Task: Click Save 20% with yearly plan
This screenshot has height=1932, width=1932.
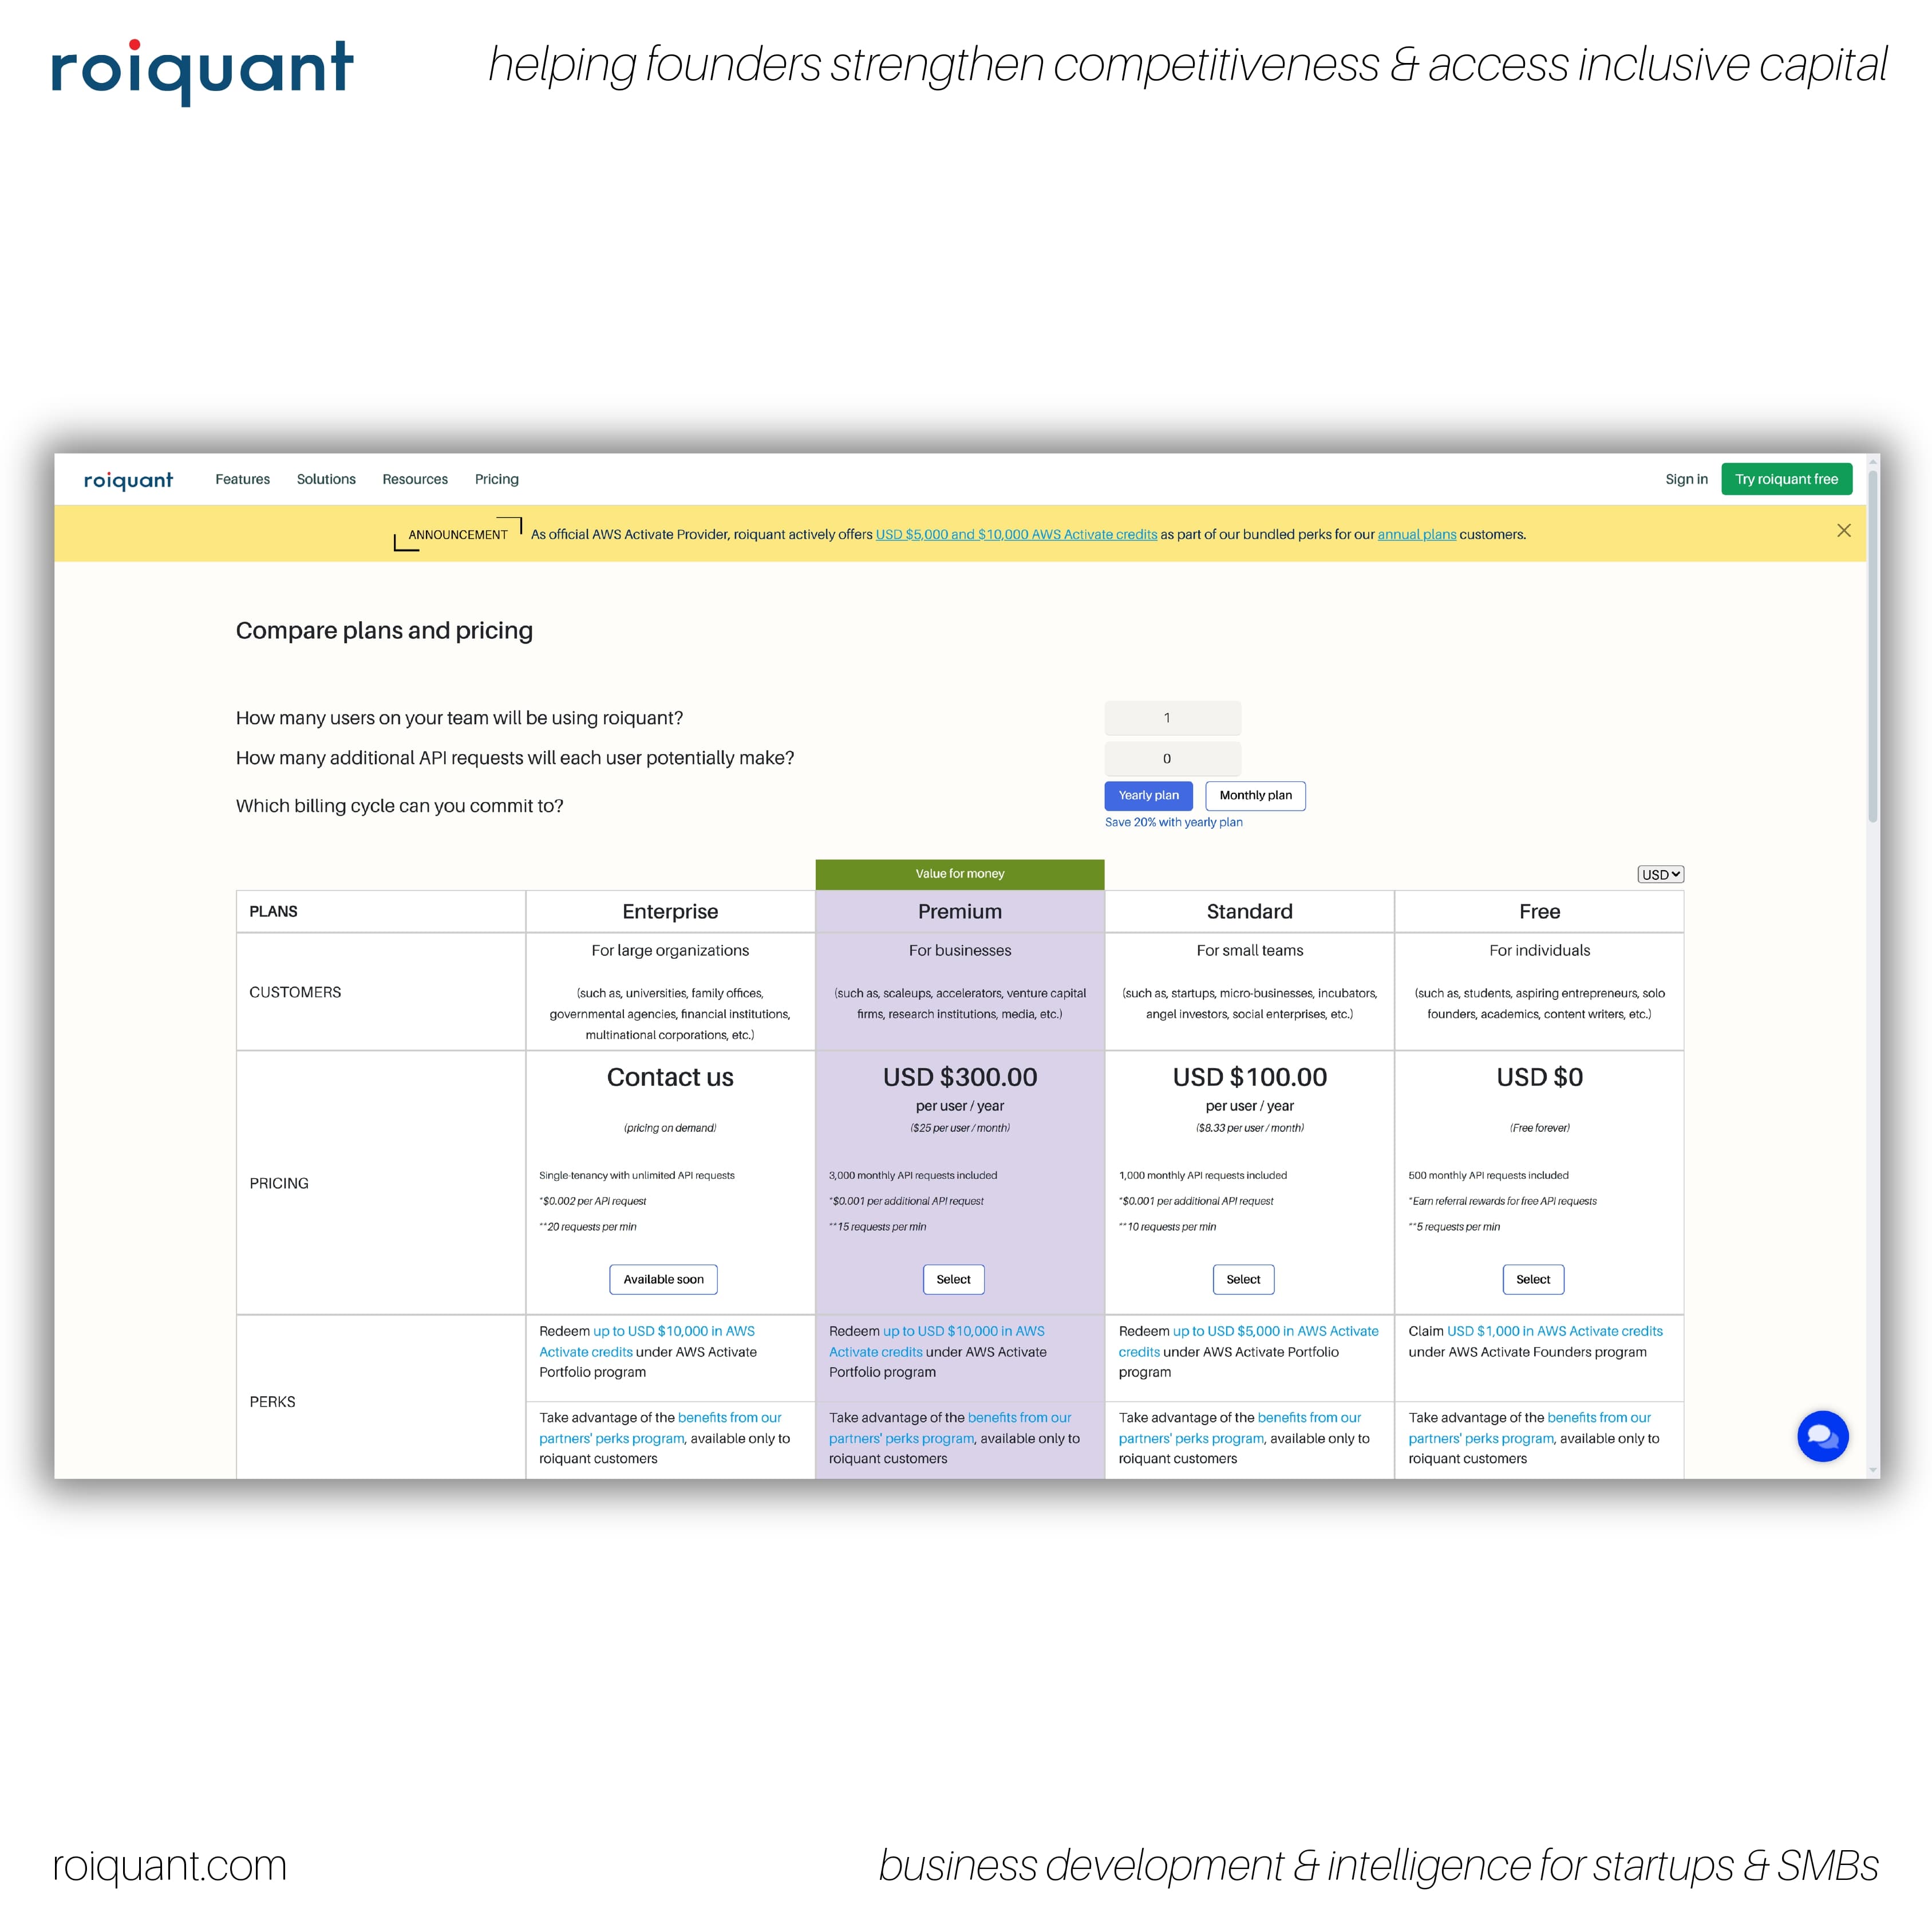Action: (1173, 822)
